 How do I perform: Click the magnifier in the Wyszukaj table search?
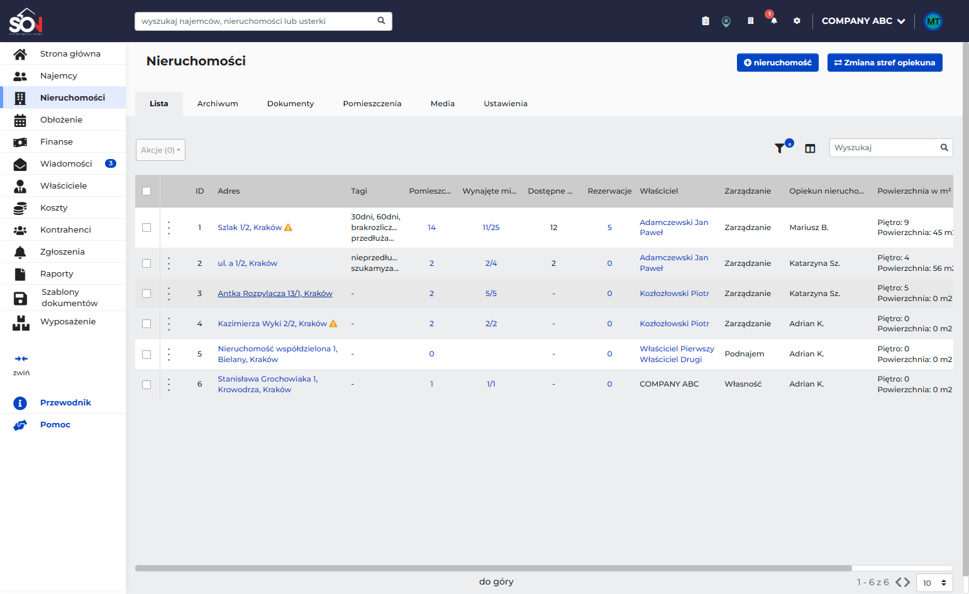[944, 148]
